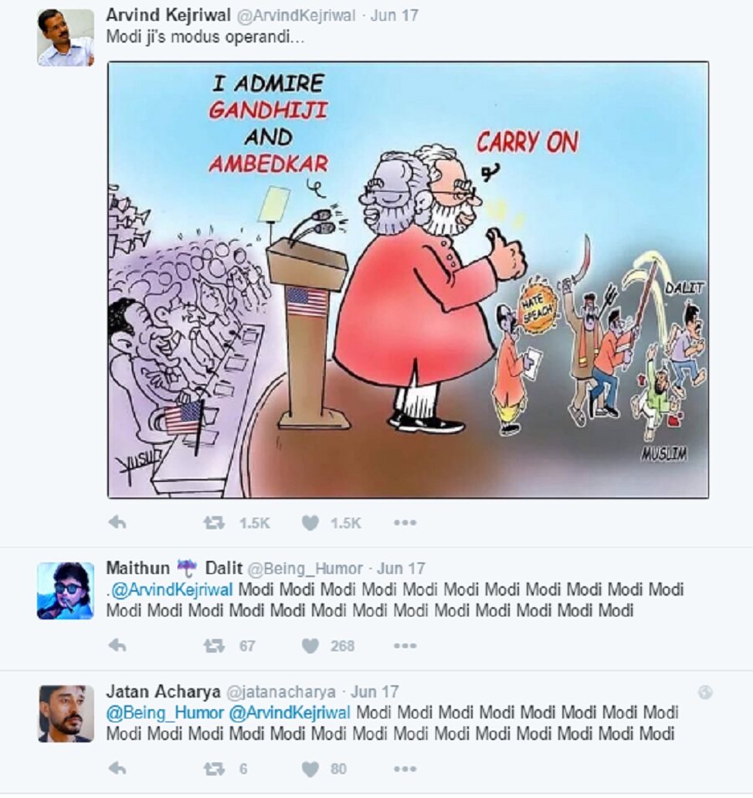Reply to Arvind Kejriwal's tweet
Viewport: 753px width, 798px height.
117,523
